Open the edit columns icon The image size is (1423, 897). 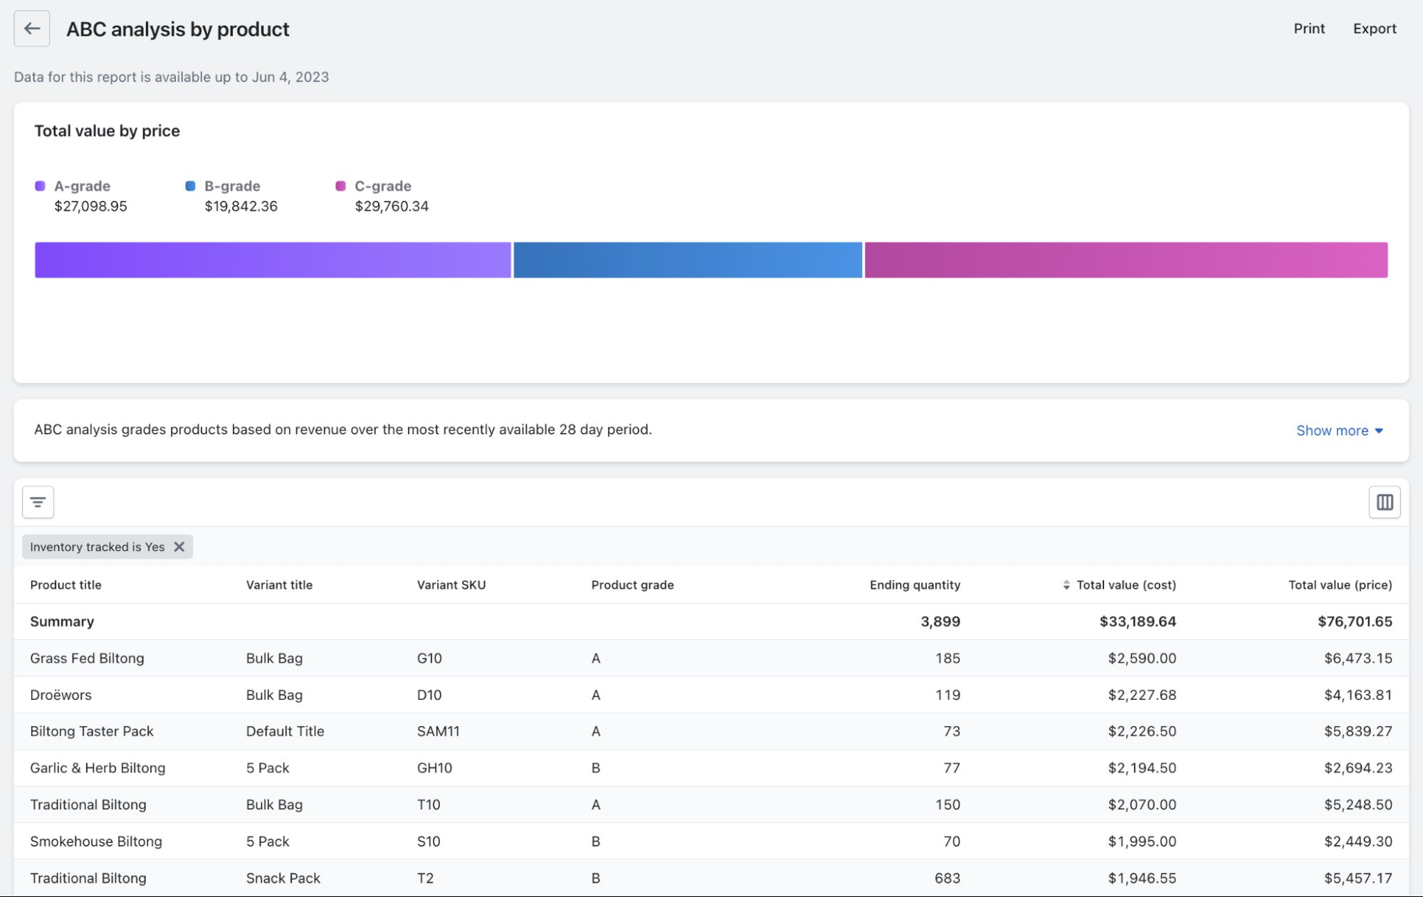[1384, 502]
